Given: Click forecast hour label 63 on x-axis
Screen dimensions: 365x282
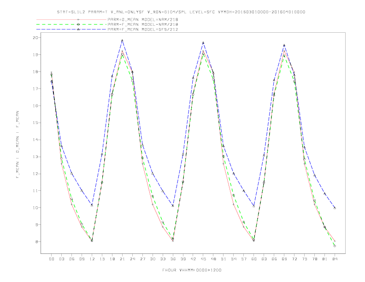Looking at the screenshot, I should [x=264, y=259].
